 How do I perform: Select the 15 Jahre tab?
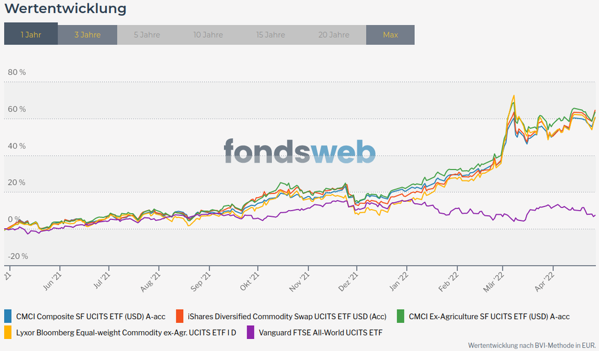270,35
